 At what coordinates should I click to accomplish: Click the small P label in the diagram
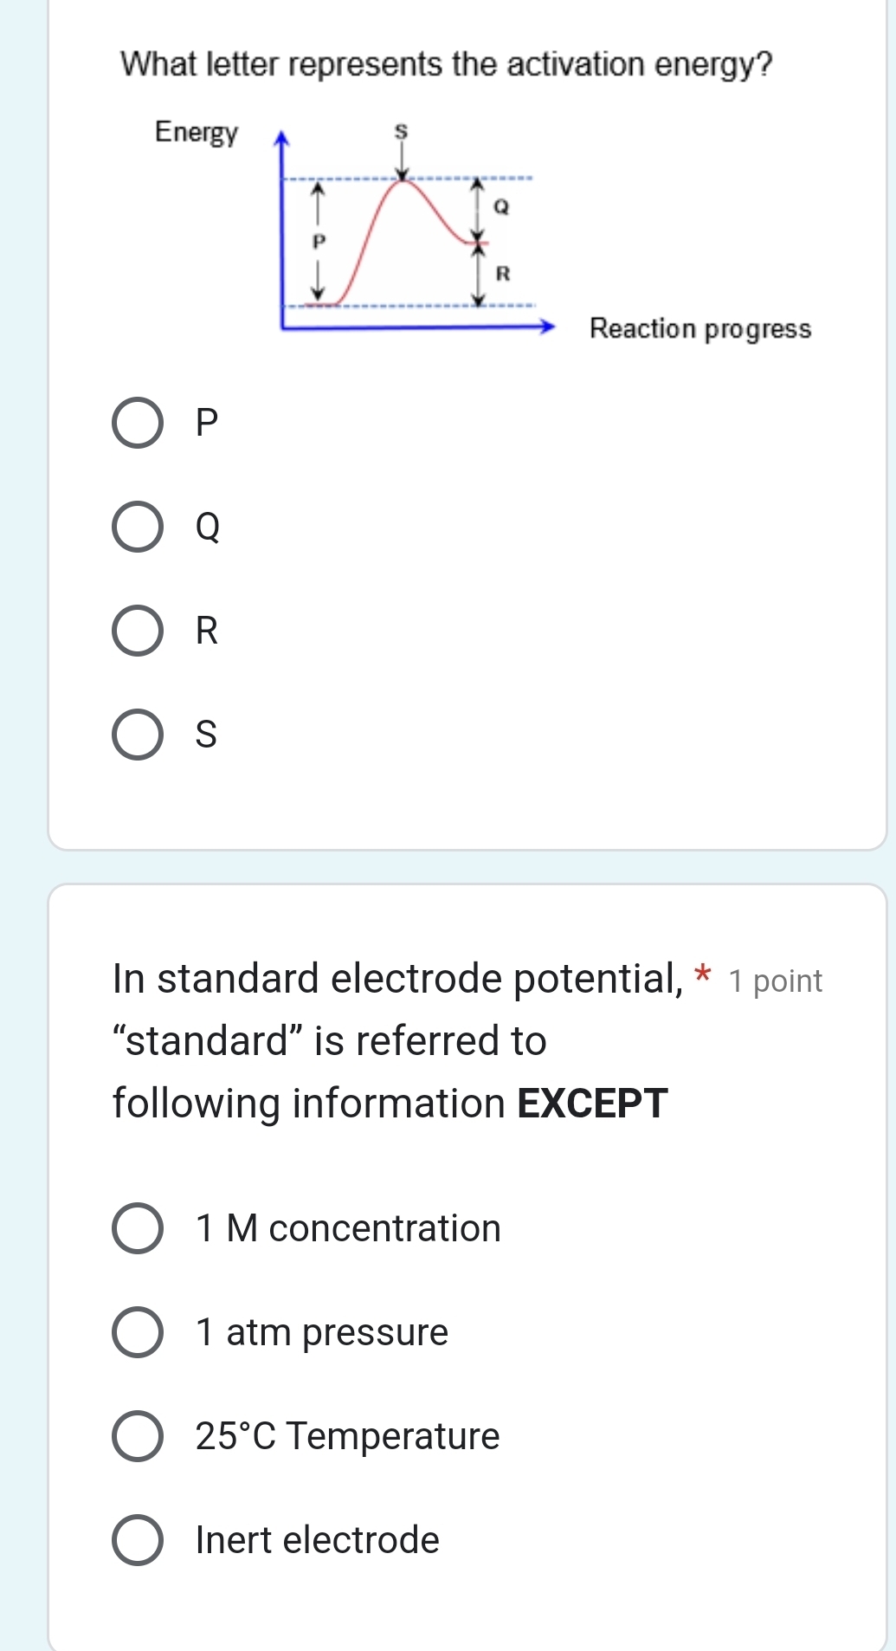(x=319, y=242)
